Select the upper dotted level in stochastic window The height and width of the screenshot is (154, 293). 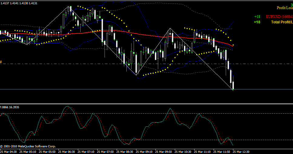click(147, 113)
